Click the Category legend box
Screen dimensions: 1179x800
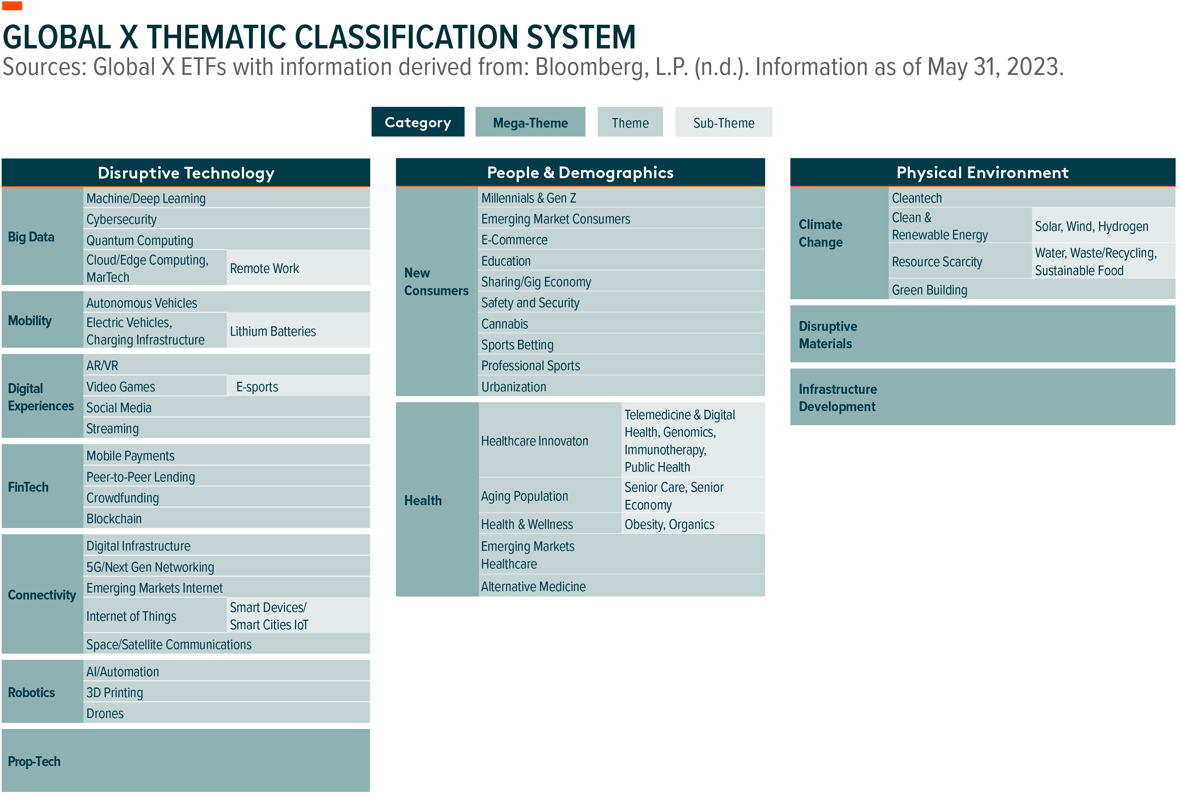(x=418, y=122)
